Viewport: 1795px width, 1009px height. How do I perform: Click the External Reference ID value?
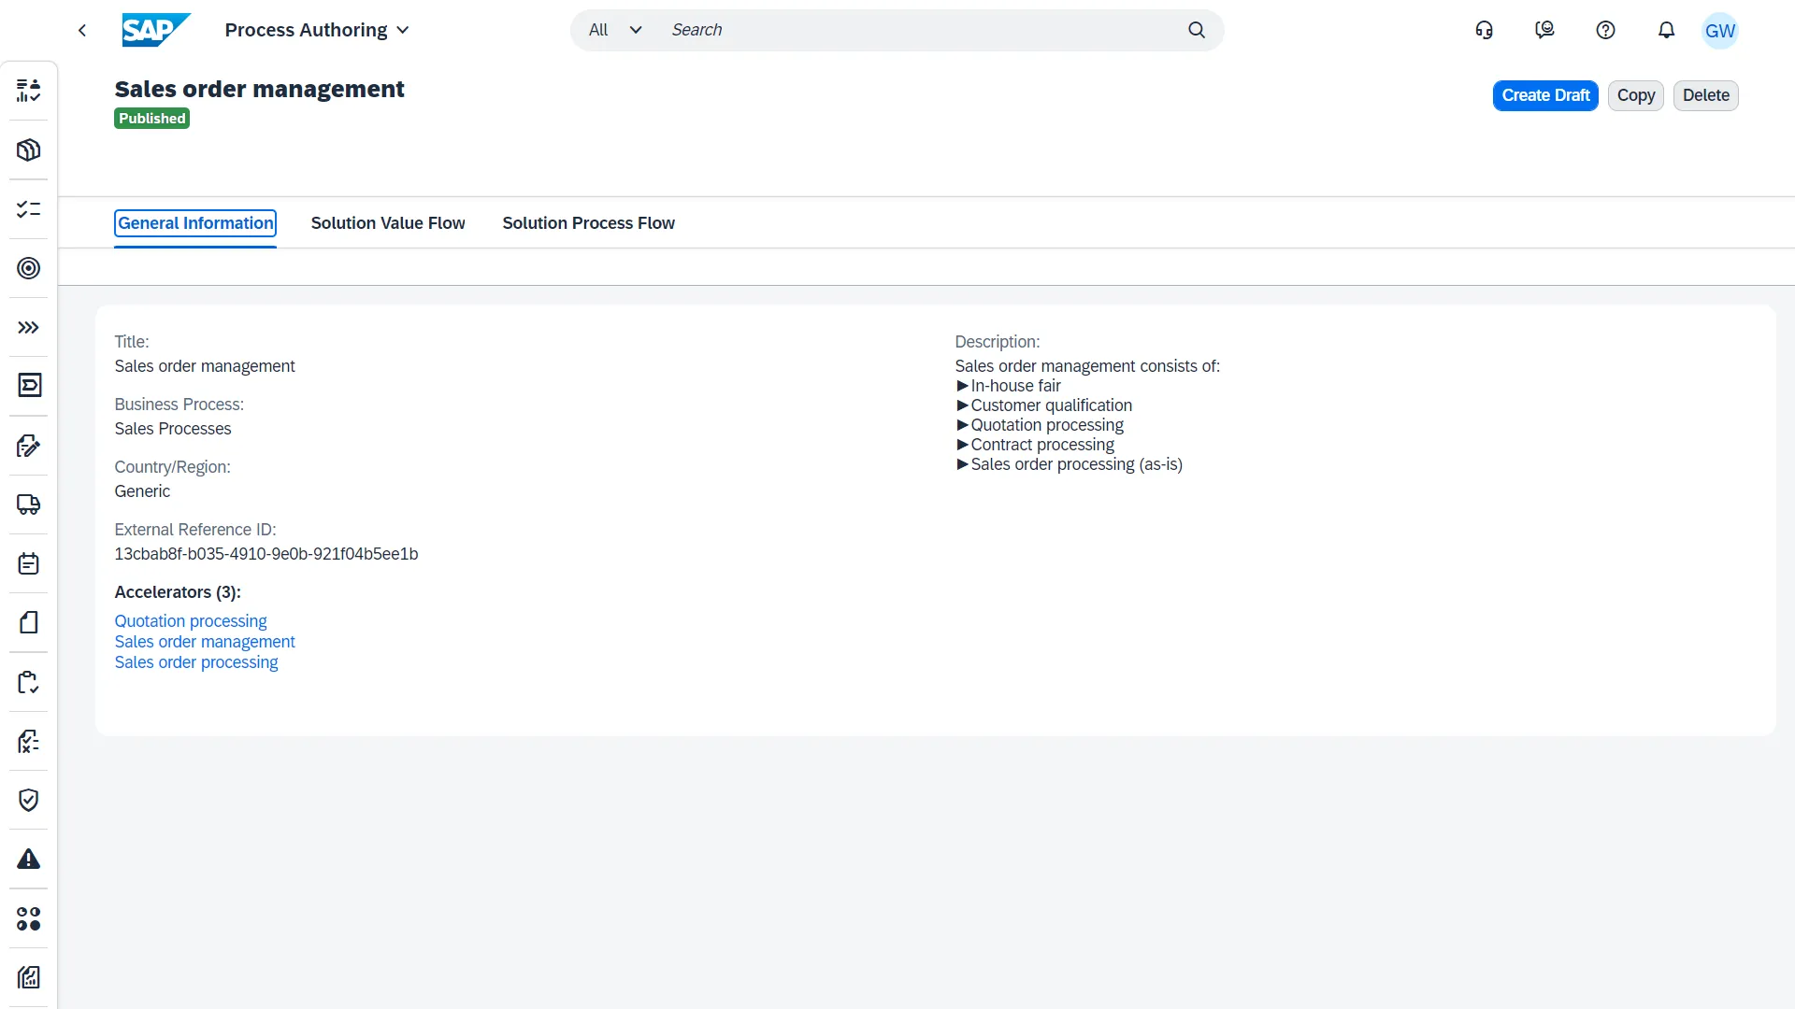pos(266,554)
